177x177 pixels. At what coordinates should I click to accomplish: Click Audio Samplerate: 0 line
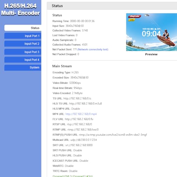pos(64,40)
